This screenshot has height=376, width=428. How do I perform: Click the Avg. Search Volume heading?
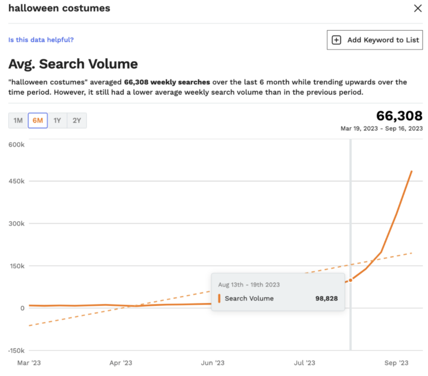[x=73, y=64]
